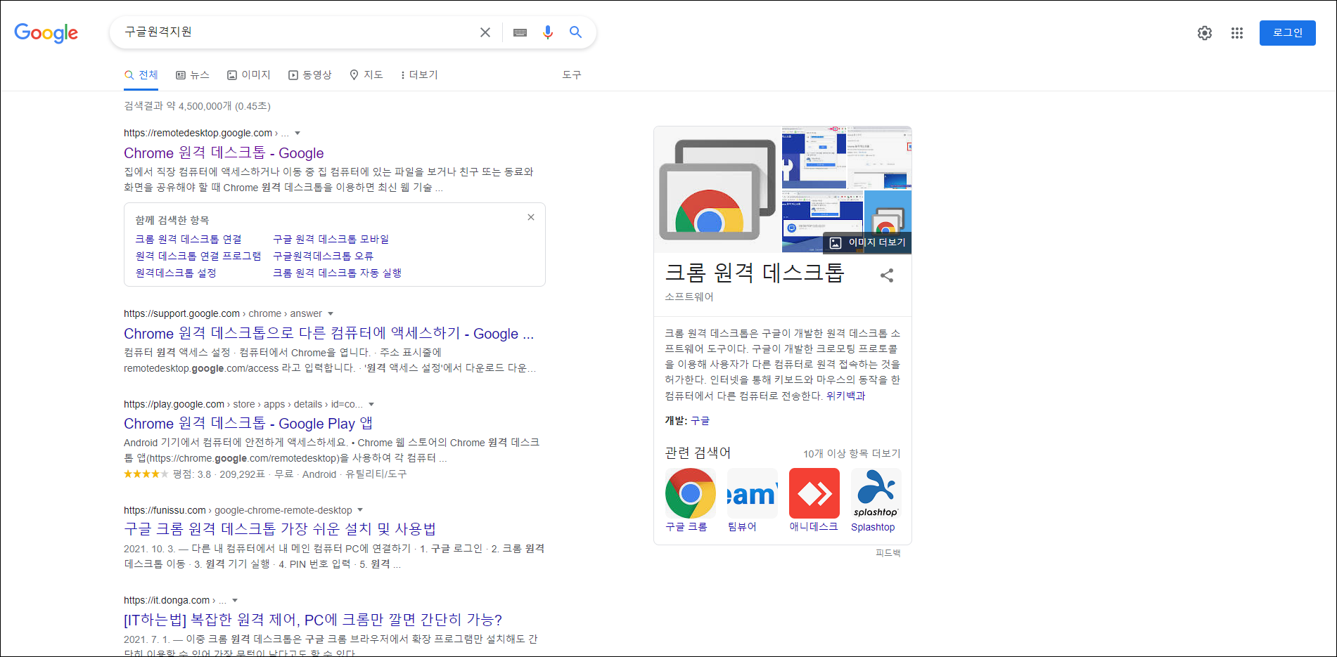The height and width of the screenshot is (657, 1337).
Task: Expand the play.google.com result options arrow
Action: point(371,404)
